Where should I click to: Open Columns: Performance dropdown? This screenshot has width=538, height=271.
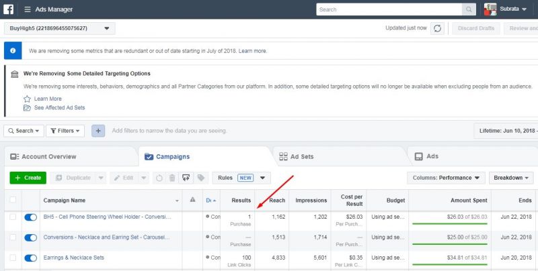446,178
